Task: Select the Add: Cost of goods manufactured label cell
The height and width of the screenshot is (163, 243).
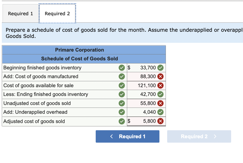Action: click(x=65, y=77)
